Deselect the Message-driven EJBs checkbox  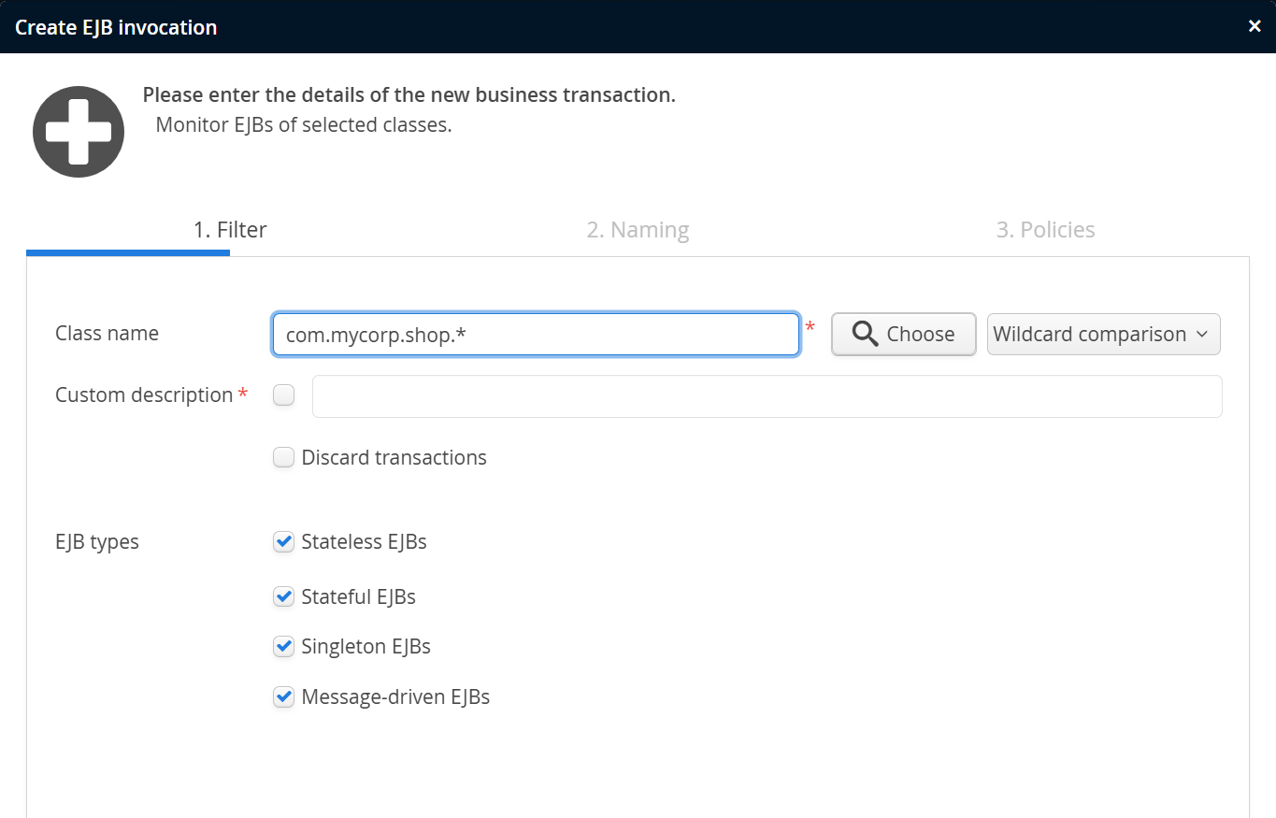point(283,697)
